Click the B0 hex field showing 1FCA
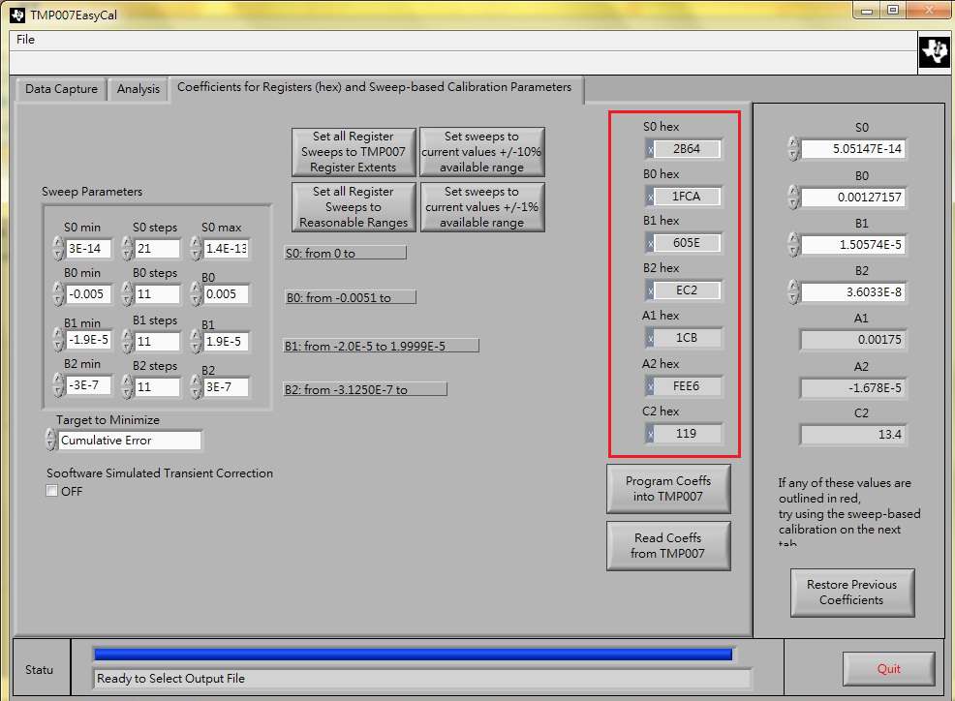Screen dimensions: 955x701 [687, 197]
